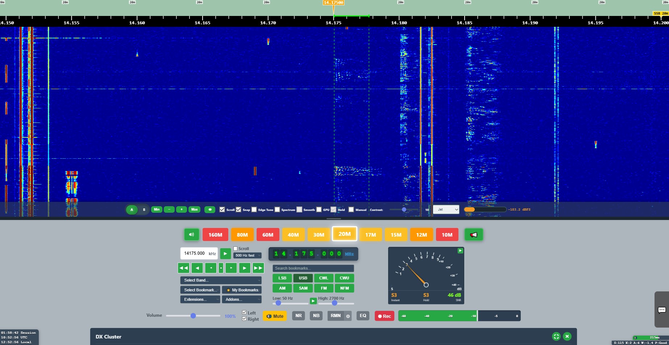The height and width of the screenshot is (345, 669).
Task: Enable Manual checkbox
Action: tap(351, 209)
